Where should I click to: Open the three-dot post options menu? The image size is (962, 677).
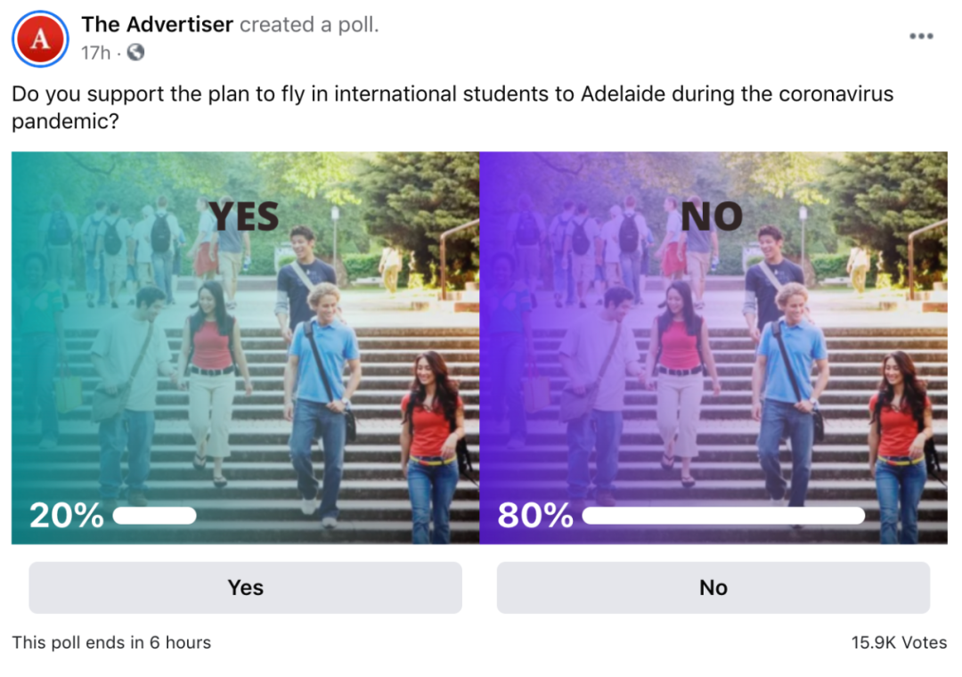point(921,37)
